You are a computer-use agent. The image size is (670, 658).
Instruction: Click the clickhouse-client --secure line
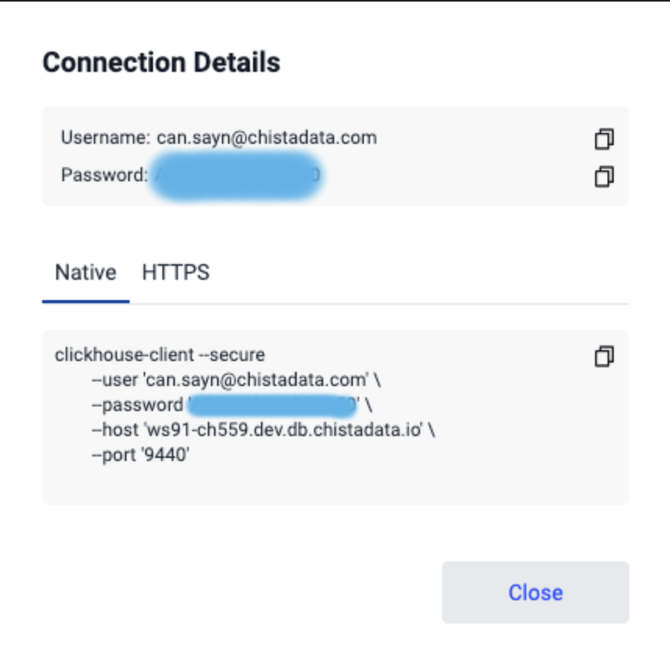(160, 355)
